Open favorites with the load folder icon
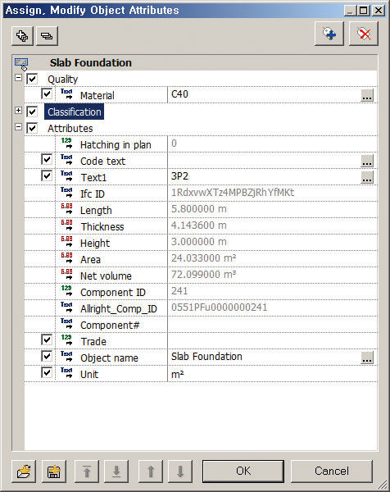This screenshot has width=390, height=492. click(24, 471)
